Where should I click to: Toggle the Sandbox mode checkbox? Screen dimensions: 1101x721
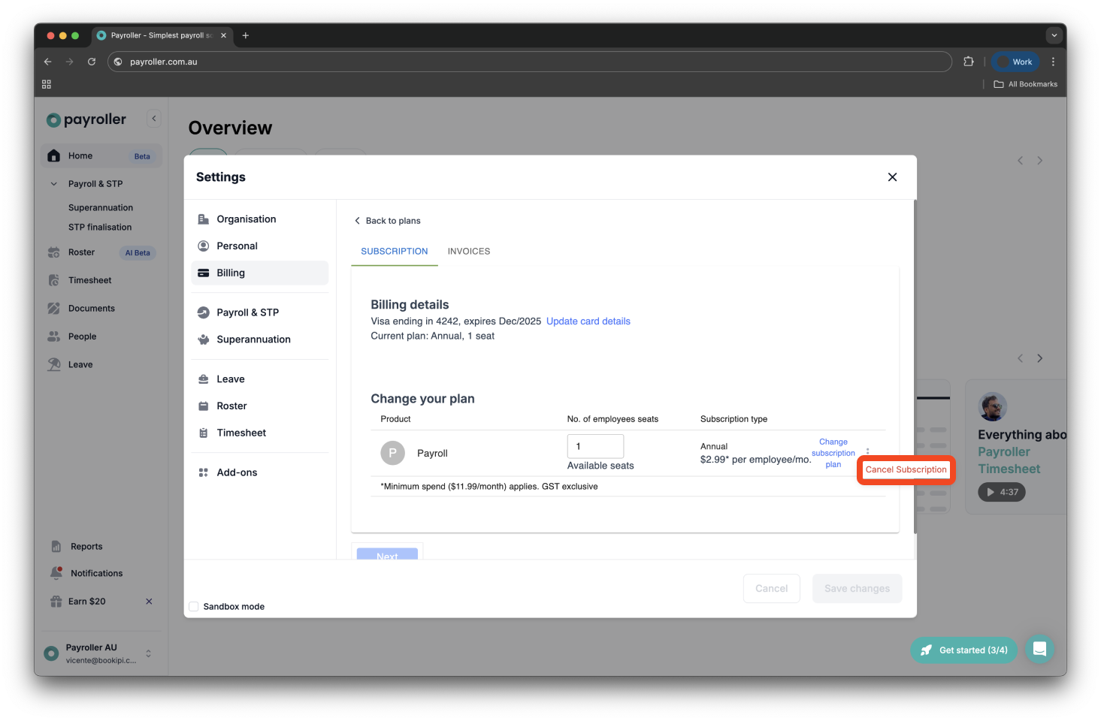click(194, 607)
